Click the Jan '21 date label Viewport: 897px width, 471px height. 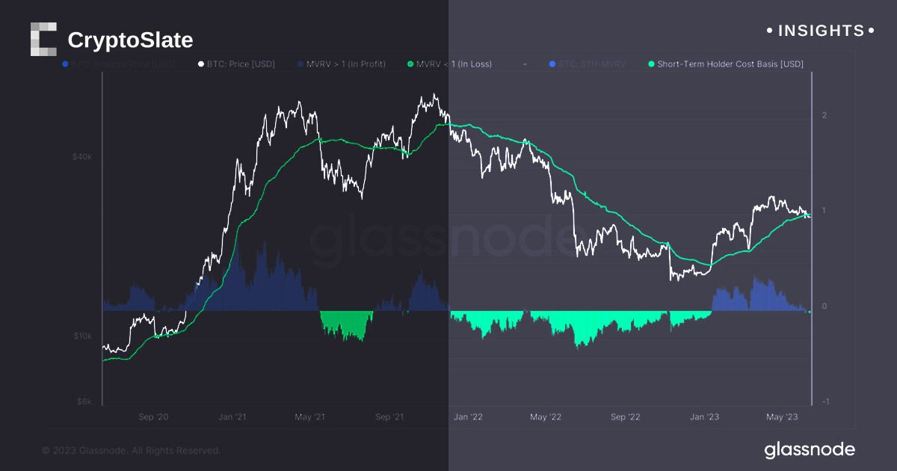(x=232, y=417)
